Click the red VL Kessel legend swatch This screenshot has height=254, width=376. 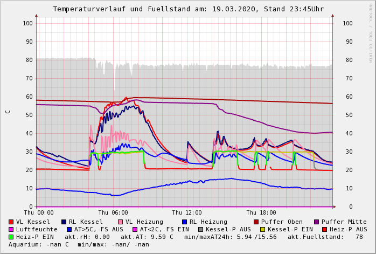click(11, 222)
